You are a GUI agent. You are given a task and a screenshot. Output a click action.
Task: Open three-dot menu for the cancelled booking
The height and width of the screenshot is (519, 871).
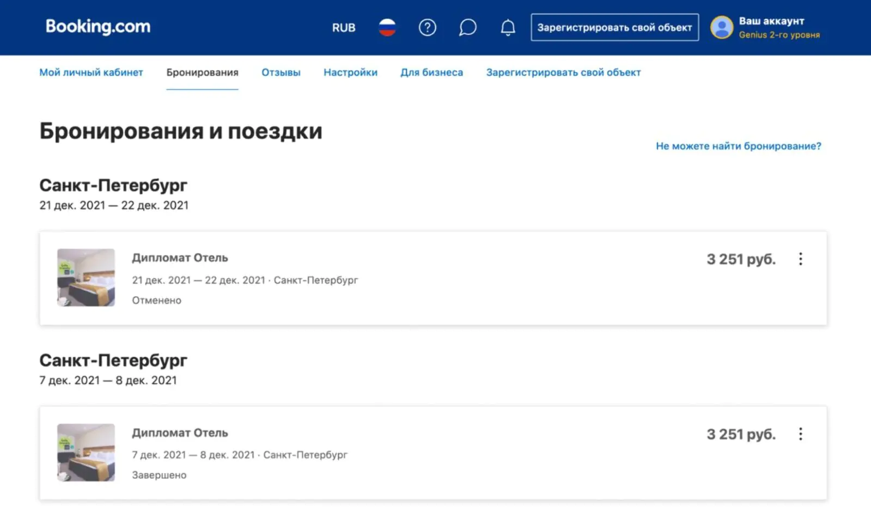[x=800, y=259]
